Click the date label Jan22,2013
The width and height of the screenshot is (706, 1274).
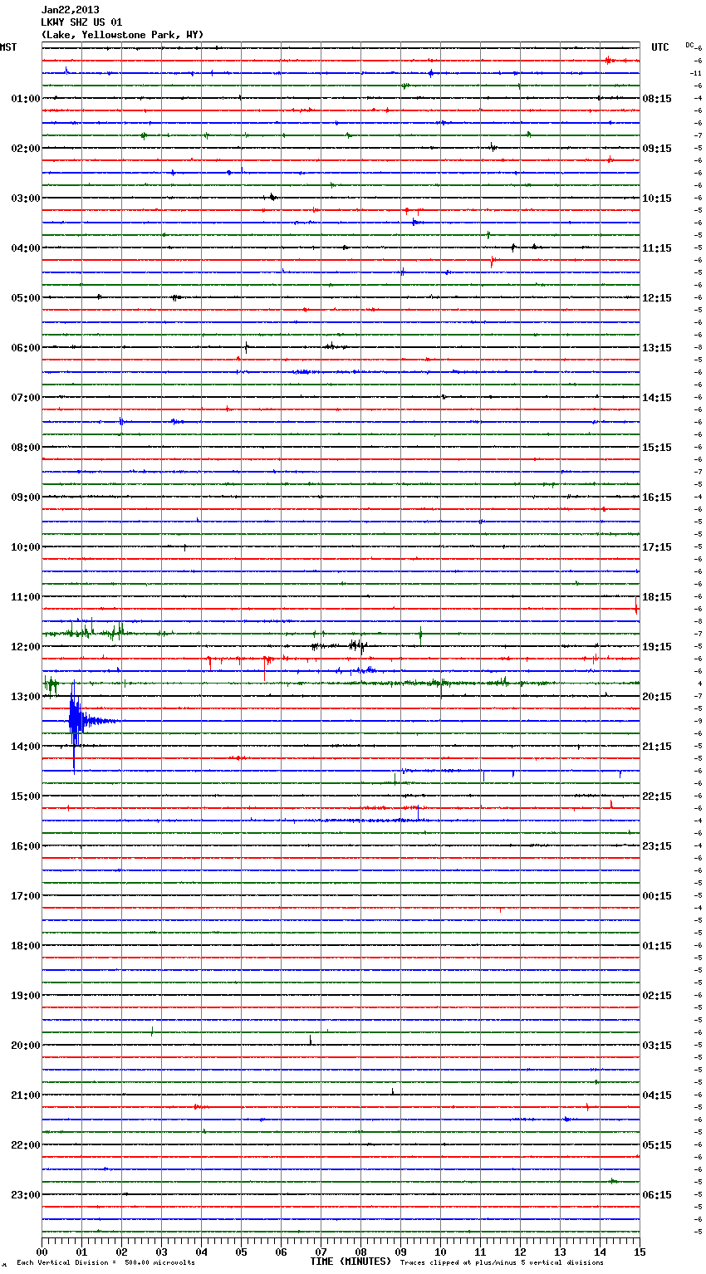point(70,10)
